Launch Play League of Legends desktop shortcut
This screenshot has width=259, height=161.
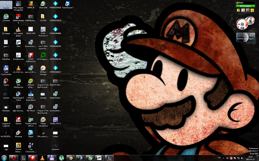18,4
